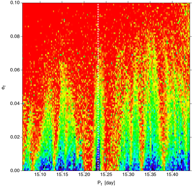Click the y-axis label 0.04
Screen dimensions: 192x187
click(x=15, y=103)
